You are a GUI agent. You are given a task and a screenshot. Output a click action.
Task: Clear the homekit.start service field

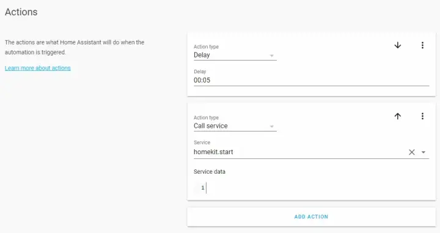[412, 152]
